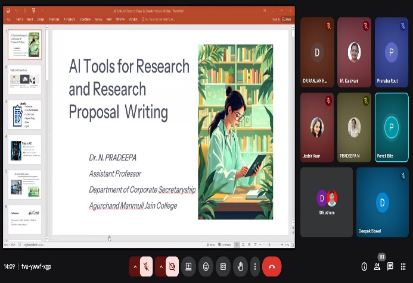Image resolution: width=413 pixels, height=283 pixels.
Task: Open the chat with everyone icon
Action: tap(390, 267)
